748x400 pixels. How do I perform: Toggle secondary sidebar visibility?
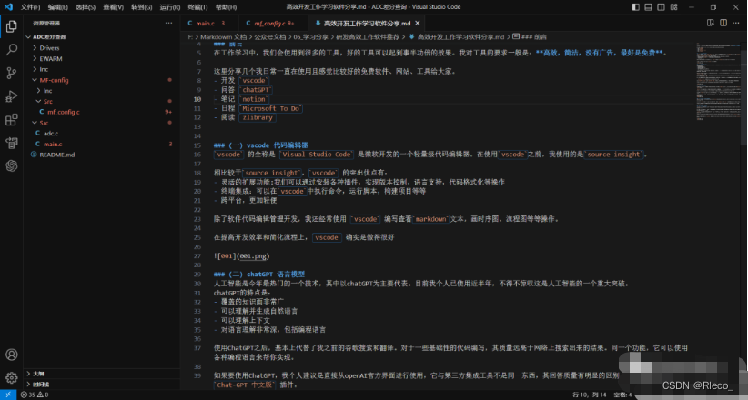click(662, 7)
